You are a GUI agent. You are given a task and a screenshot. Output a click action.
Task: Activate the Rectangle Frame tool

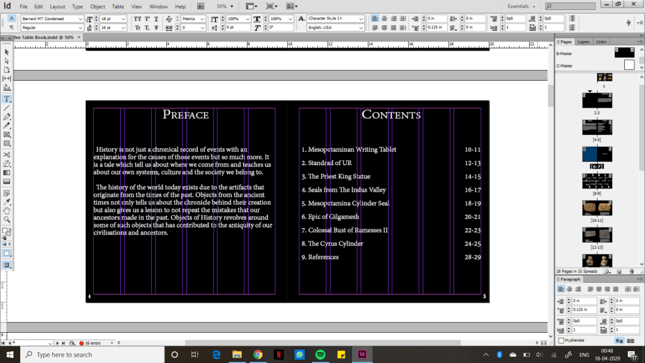tap(7, 135)
